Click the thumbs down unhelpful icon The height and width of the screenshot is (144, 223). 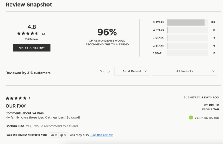click(62, 135)
